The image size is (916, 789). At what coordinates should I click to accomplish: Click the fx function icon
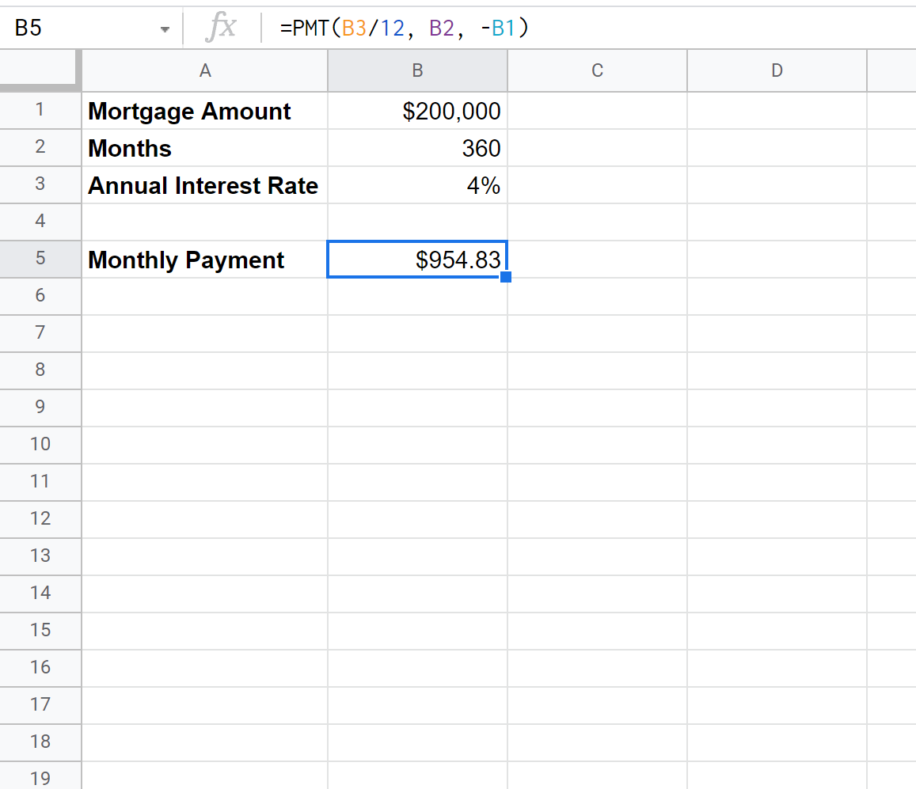[x=222, y=27]
